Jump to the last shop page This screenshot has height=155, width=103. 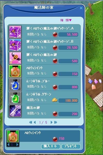pyautogui.click(x=56, y=122)
